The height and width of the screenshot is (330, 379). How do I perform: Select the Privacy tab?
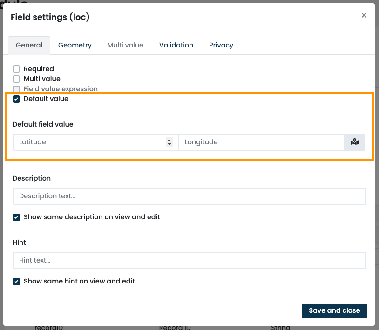pyautogui.click(x=221, y=45)
